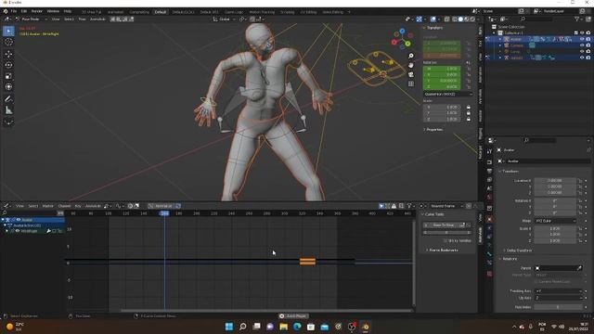Open taskbar search
The height and width of the screenshot is (334, 594).
tap(243, 327)
